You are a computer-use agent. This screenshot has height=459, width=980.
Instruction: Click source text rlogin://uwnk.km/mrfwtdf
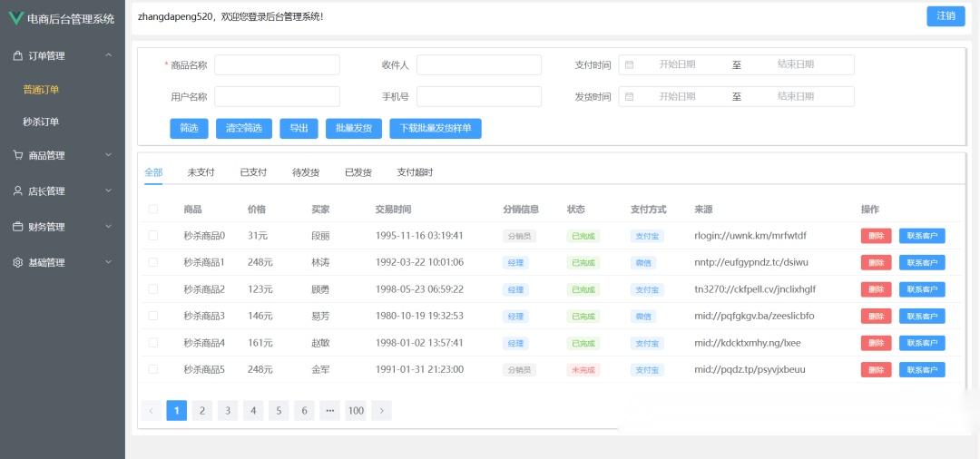pyautogui.click(x=750, y=236)
